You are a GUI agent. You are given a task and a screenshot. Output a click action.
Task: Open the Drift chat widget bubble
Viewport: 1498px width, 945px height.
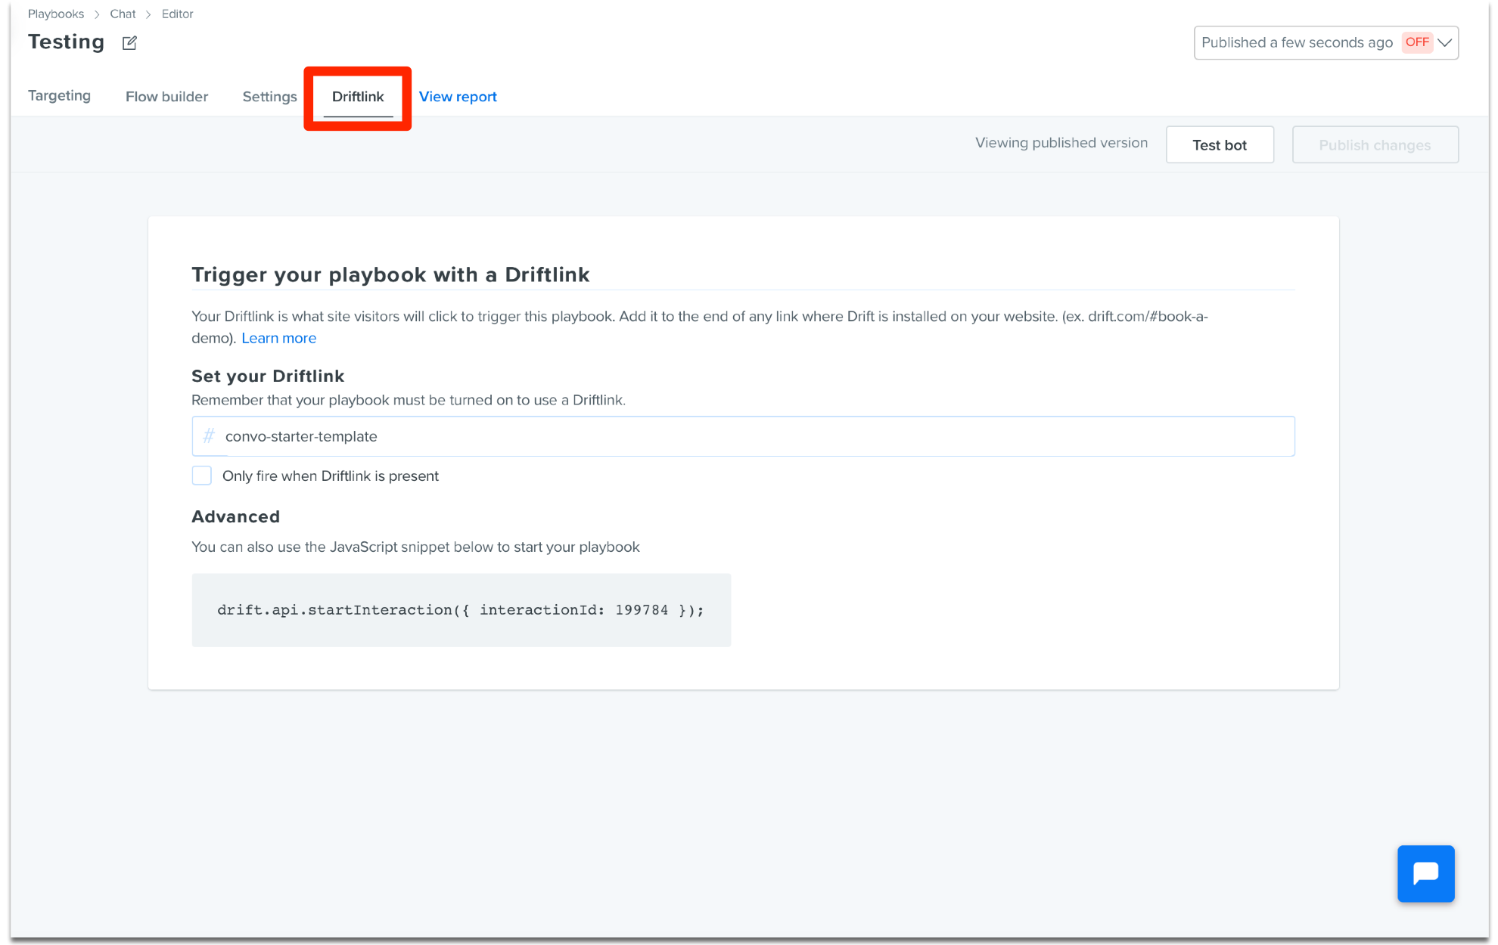pyautogui.click(x=1425, y=873)
